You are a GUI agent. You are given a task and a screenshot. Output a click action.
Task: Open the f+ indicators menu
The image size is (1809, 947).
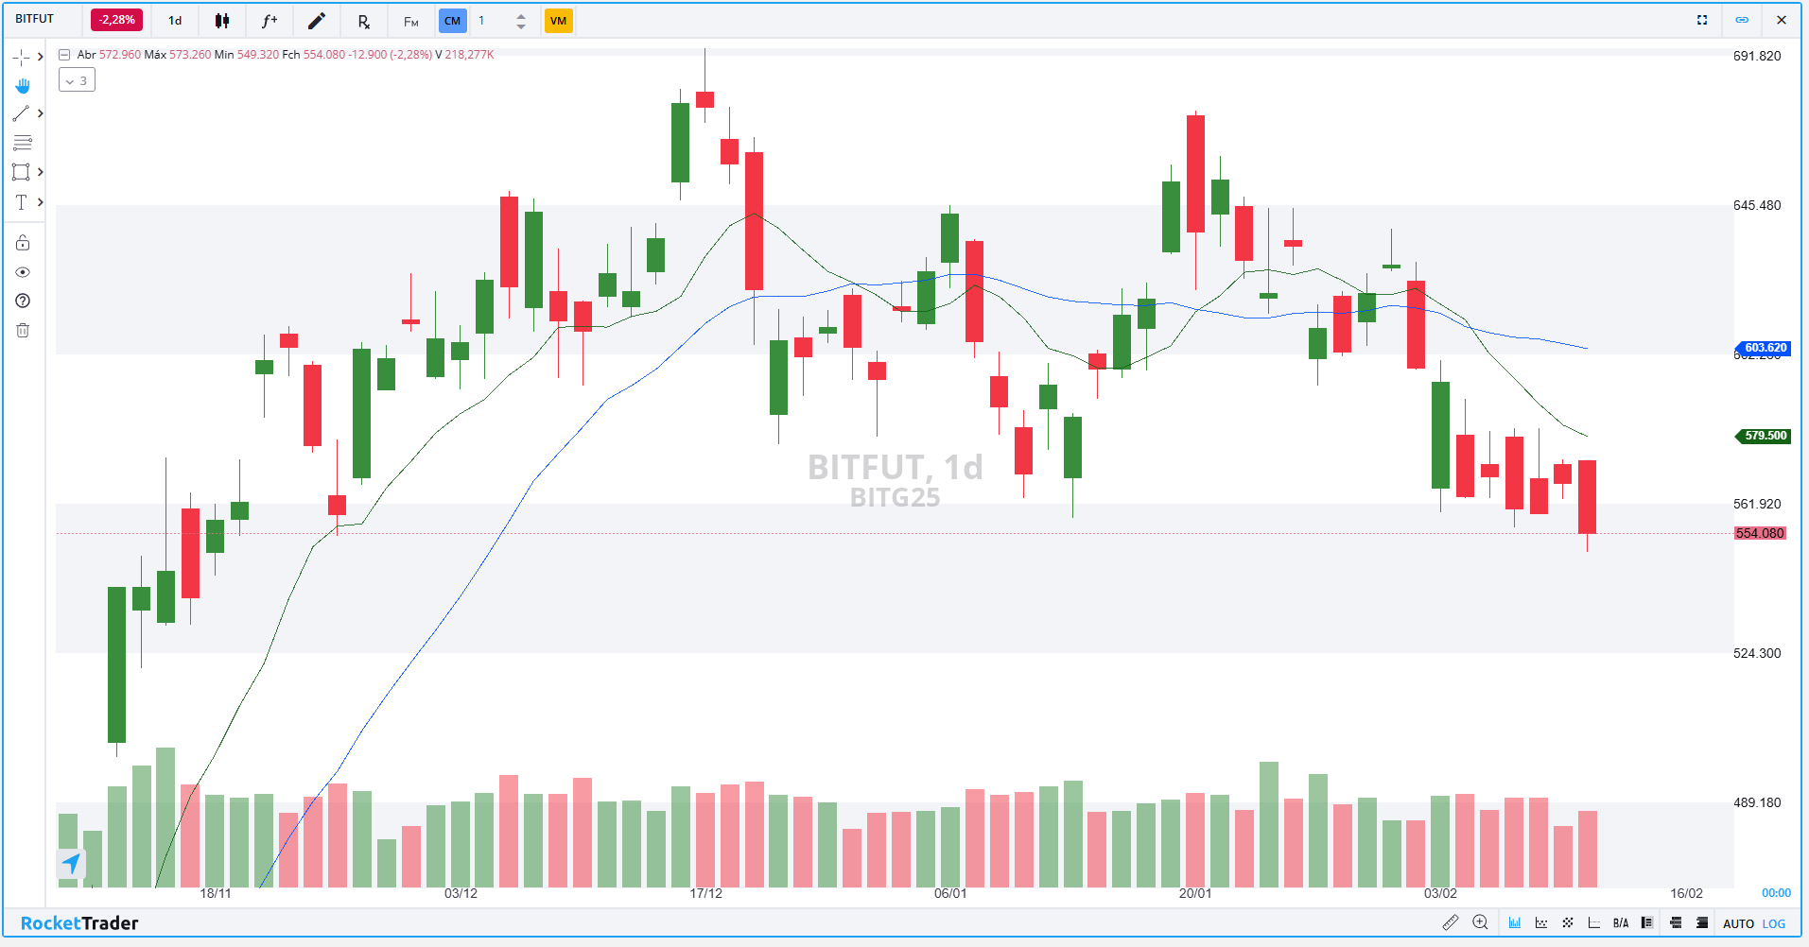pos(270,21)
